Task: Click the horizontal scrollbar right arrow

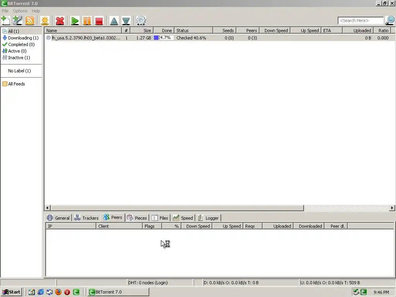Action: [392, 208]
